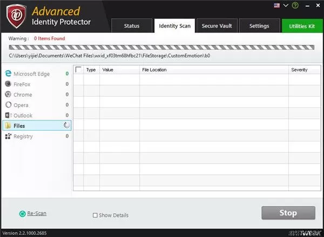Switch to the Status tab

(x=132, y=25)
